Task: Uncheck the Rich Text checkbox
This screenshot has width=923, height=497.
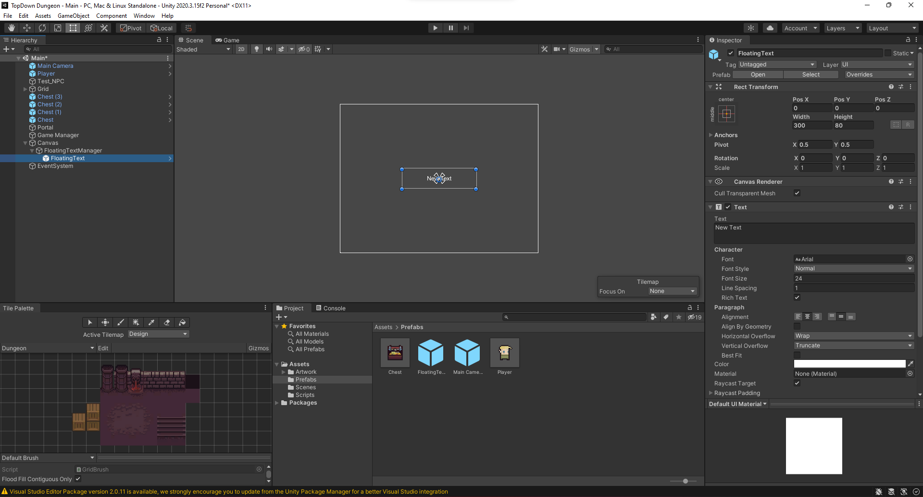Action: (797, 297)
